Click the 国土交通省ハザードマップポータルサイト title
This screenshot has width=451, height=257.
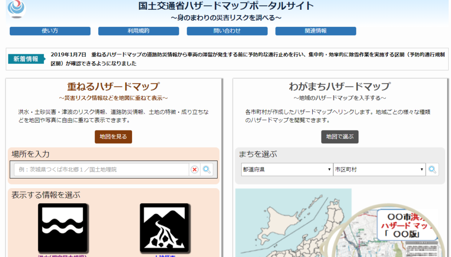226,6
